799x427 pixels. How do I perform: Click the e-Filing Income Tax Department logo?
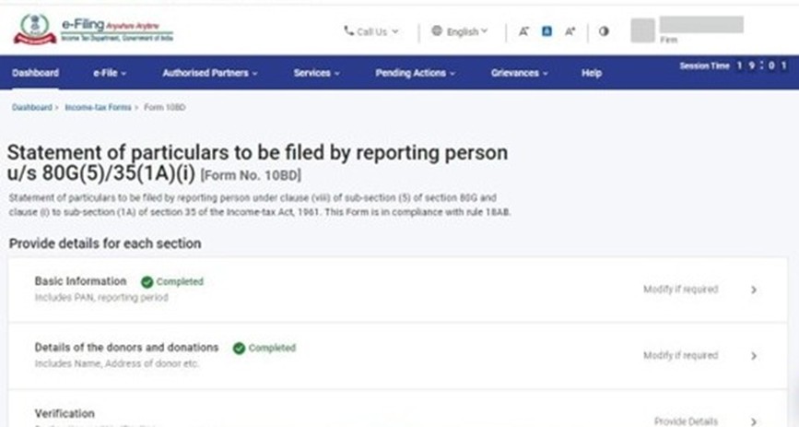click(x=93, y=30)
